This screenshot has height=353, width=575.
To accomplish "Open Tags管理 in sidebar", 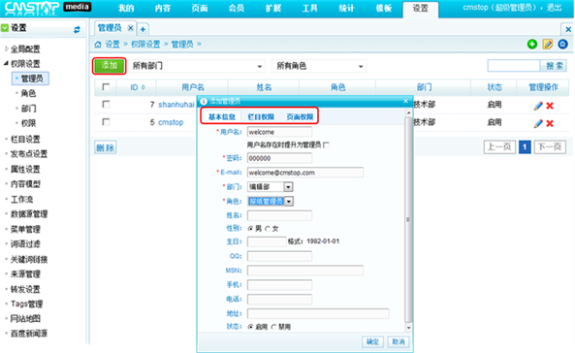I will point(26,304).
